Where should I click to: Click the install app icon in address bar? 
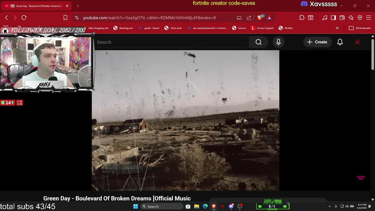coord(239,18)
